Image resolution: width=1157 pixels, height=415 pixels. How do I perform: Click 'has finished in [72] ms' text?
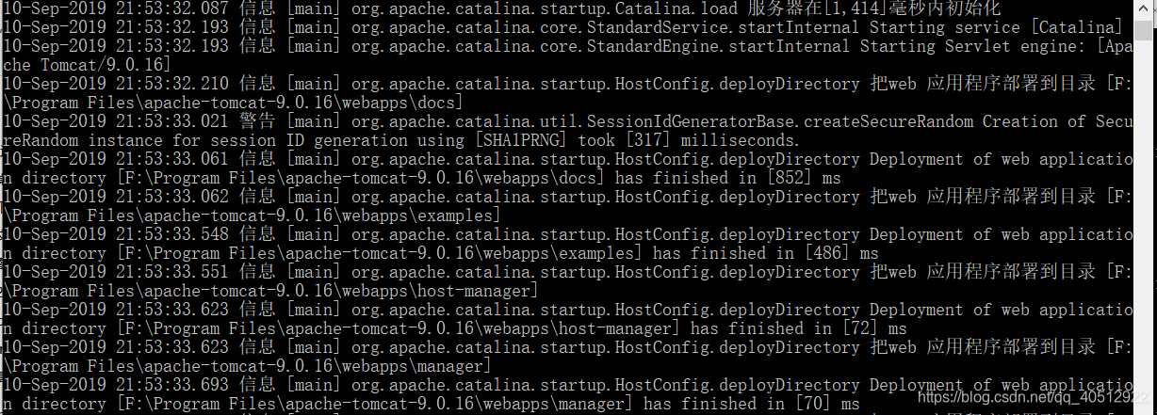[798, 328]
